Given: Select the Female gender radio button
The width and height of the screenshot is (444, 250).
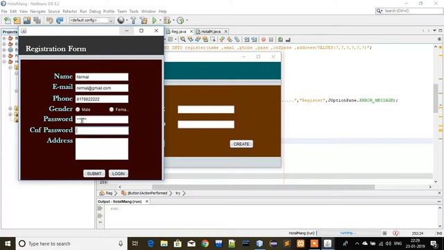Looking at the screenshot, I should 111,110.
